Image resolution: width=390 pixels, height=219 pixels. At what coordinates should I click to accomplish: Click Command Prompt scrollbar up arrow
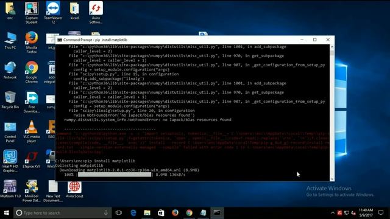pos(332,47)
